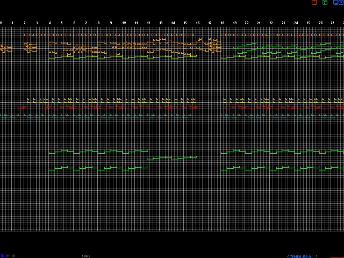
Task: Click the orange square icon at top
Action: click(314, 3)
